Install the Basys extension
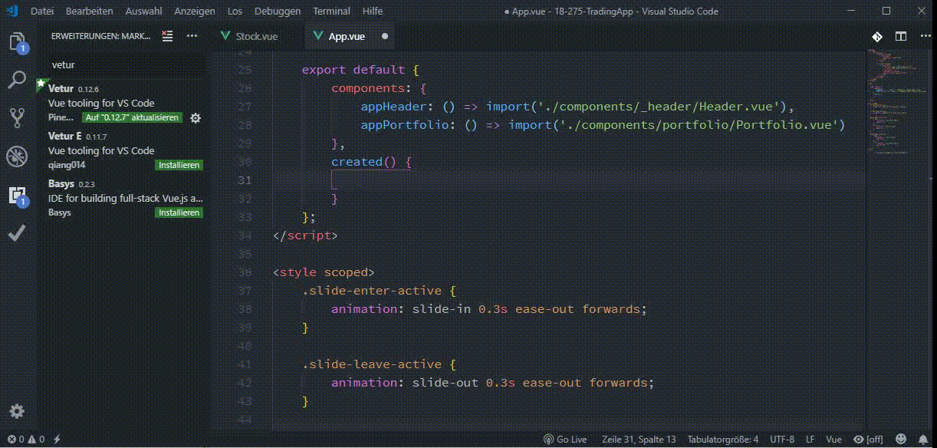 179,212
